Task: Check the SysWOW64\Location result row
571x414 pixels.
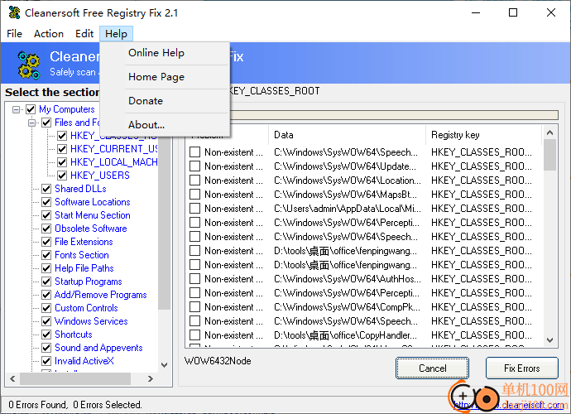Action: coord(194,181)
